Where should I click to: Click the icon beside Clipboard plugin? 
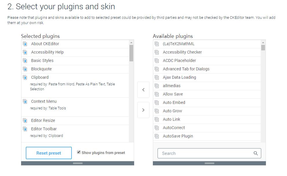pyautogui.click(x=25, y=78)
